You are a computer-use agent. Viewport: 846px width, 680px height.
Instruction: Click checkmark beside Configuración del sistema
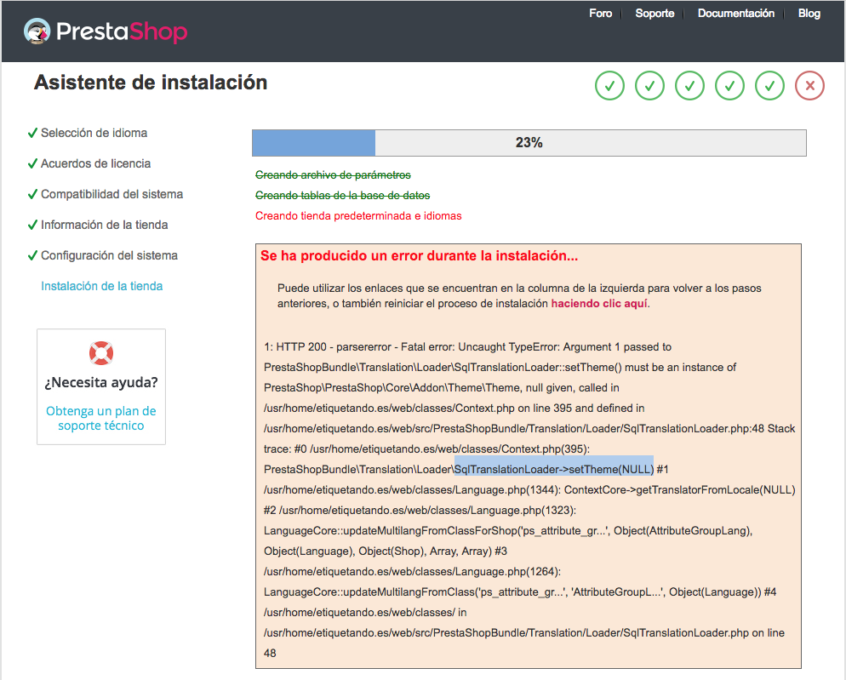32,255
